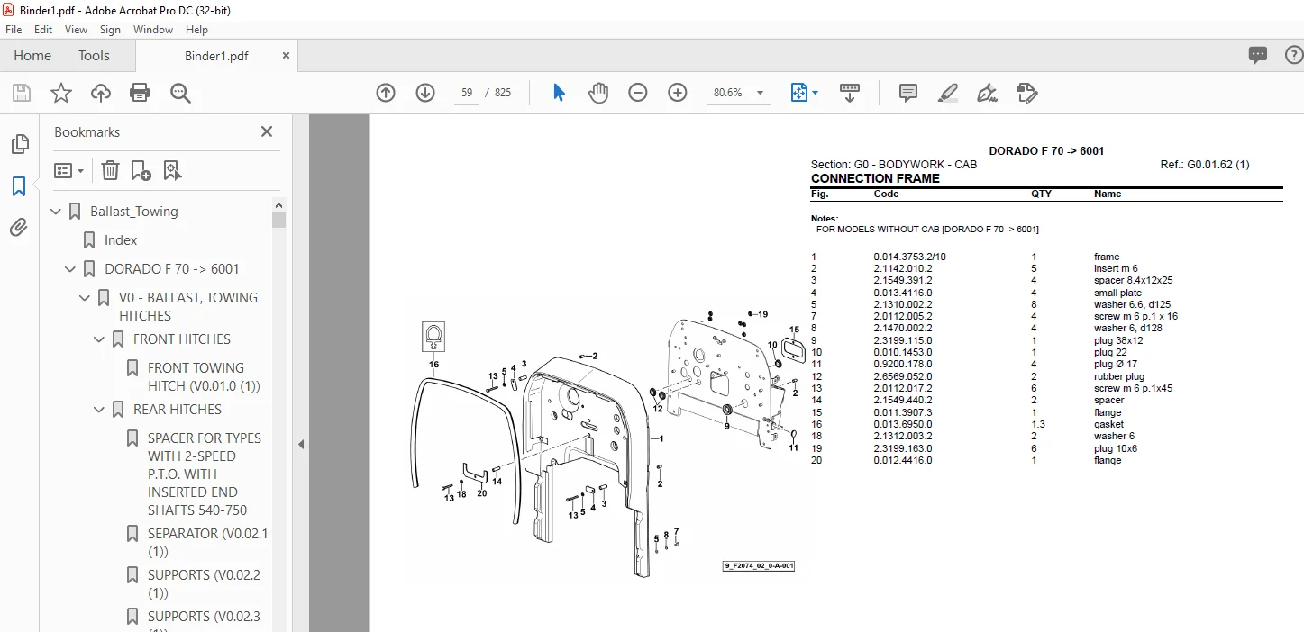This screenshot has width=1304, height=632.
Task: Open the Find text magnifier tool
Action: coord(180,93)
